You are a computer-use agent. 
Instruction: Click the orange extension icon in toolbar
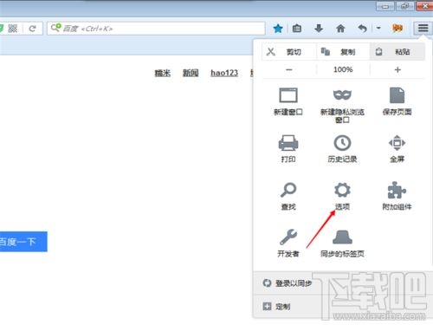tap(397, 29)
